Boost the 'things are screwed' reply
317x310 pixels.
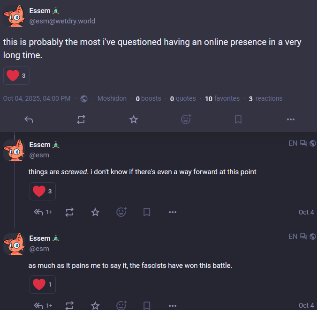click(x=69, y=212)
